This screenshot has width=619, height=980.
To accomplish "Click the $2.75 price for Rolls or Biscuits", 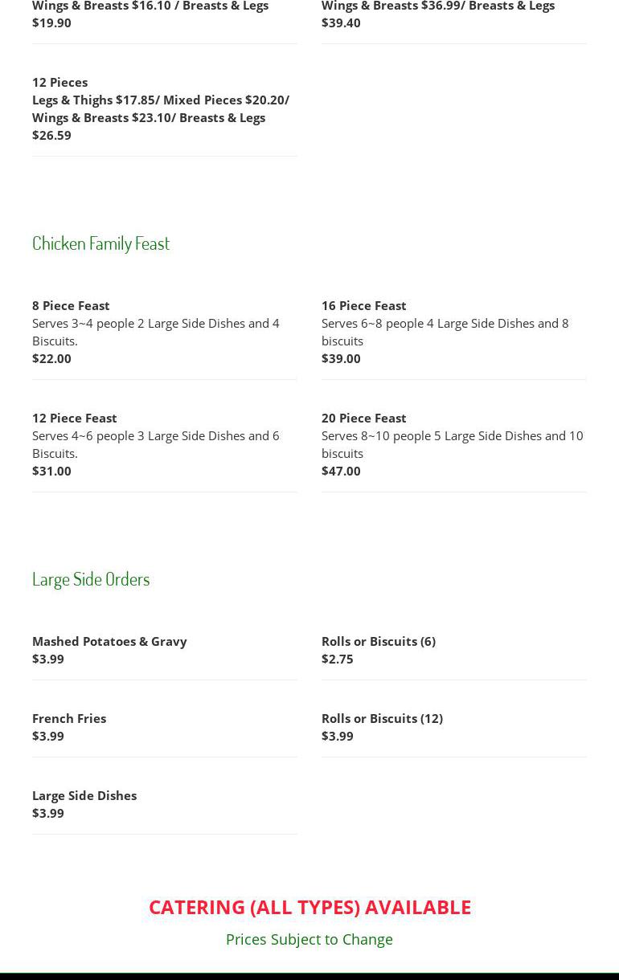I will (337, 659).
